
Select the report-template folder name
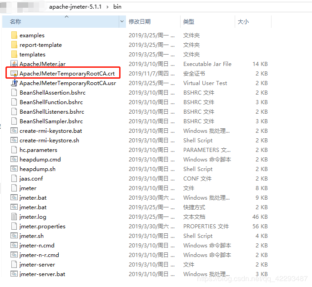click(40, 45)
